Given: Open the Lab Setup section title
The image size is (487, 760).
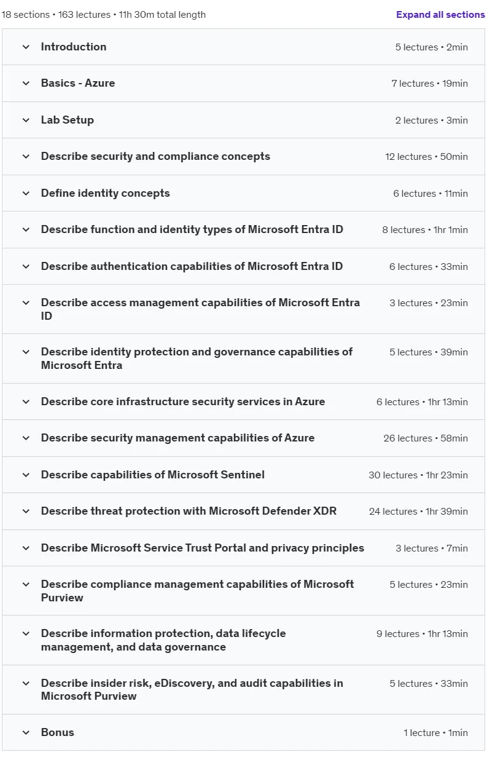Looking at the screenshot, I should pyautogui.click(x=68, y=120).
